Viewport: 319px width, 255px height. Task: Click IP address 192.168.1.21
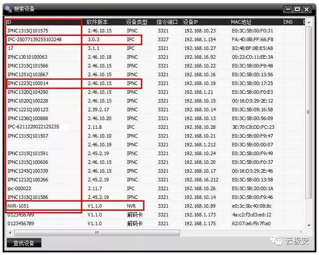[x=199, y=92]
